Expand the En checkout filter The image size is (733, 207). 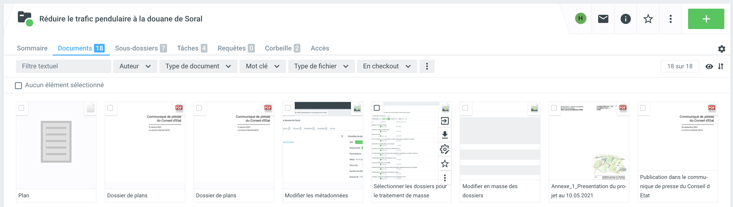(387, 66)
